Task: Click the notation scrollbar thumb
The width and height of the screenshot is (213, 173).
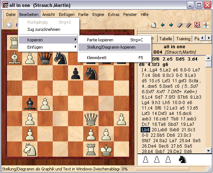Action: pyautogui.click(x=209, y=64)
